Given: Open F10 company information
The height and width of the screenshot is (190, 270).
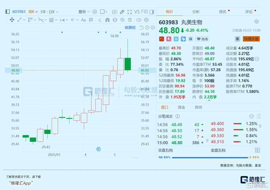Looking at the screenshot, I should point(144,12).
